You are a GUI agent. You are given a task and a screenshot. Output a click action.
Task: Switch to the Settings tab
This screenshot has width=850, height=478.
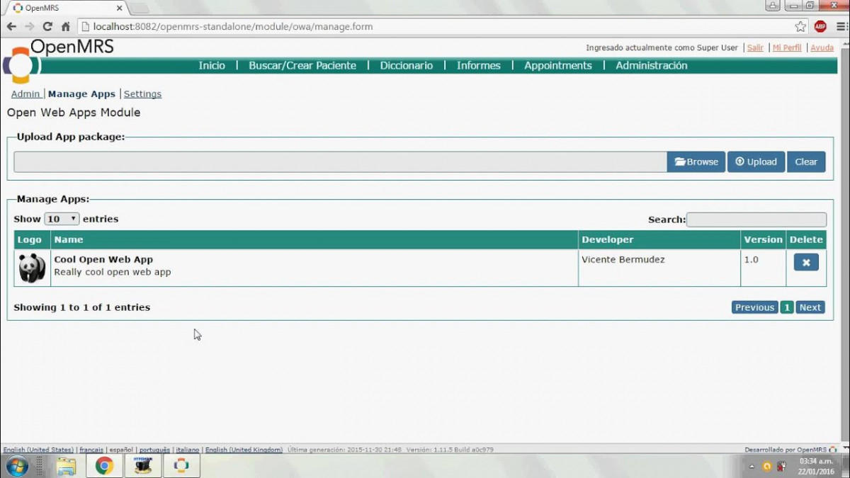point(142,93)
